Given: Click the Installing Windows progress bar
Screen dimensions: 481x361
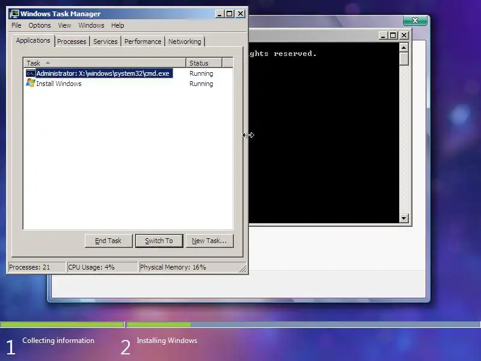Looking at the screenshot, I should tap(304, 324).
